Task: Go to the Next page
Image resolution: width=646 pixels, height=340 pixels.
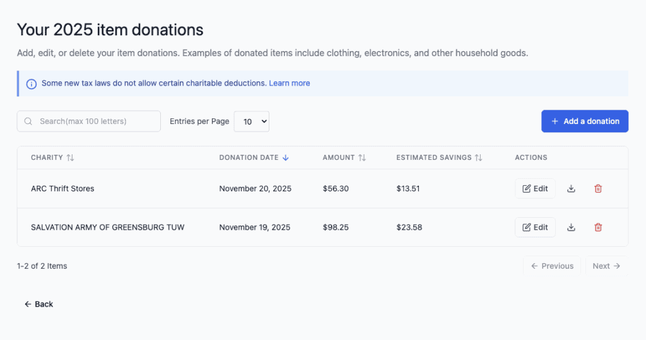Action: [x=606, y=266]
